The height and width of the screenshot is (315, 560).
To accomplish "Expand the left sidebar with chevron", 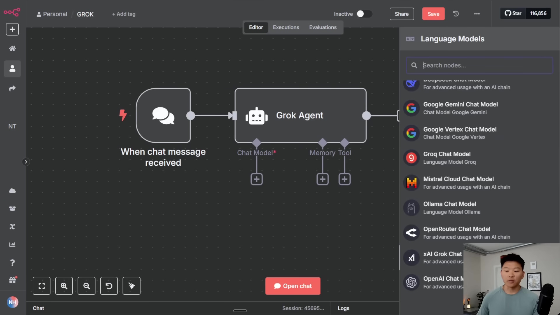I will click(26, 162).
